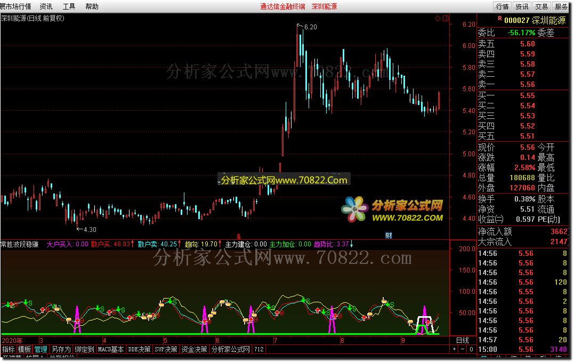Screen dimensions: 574x362
Task: Click the 现价 5.56 value
Action: 528,147
